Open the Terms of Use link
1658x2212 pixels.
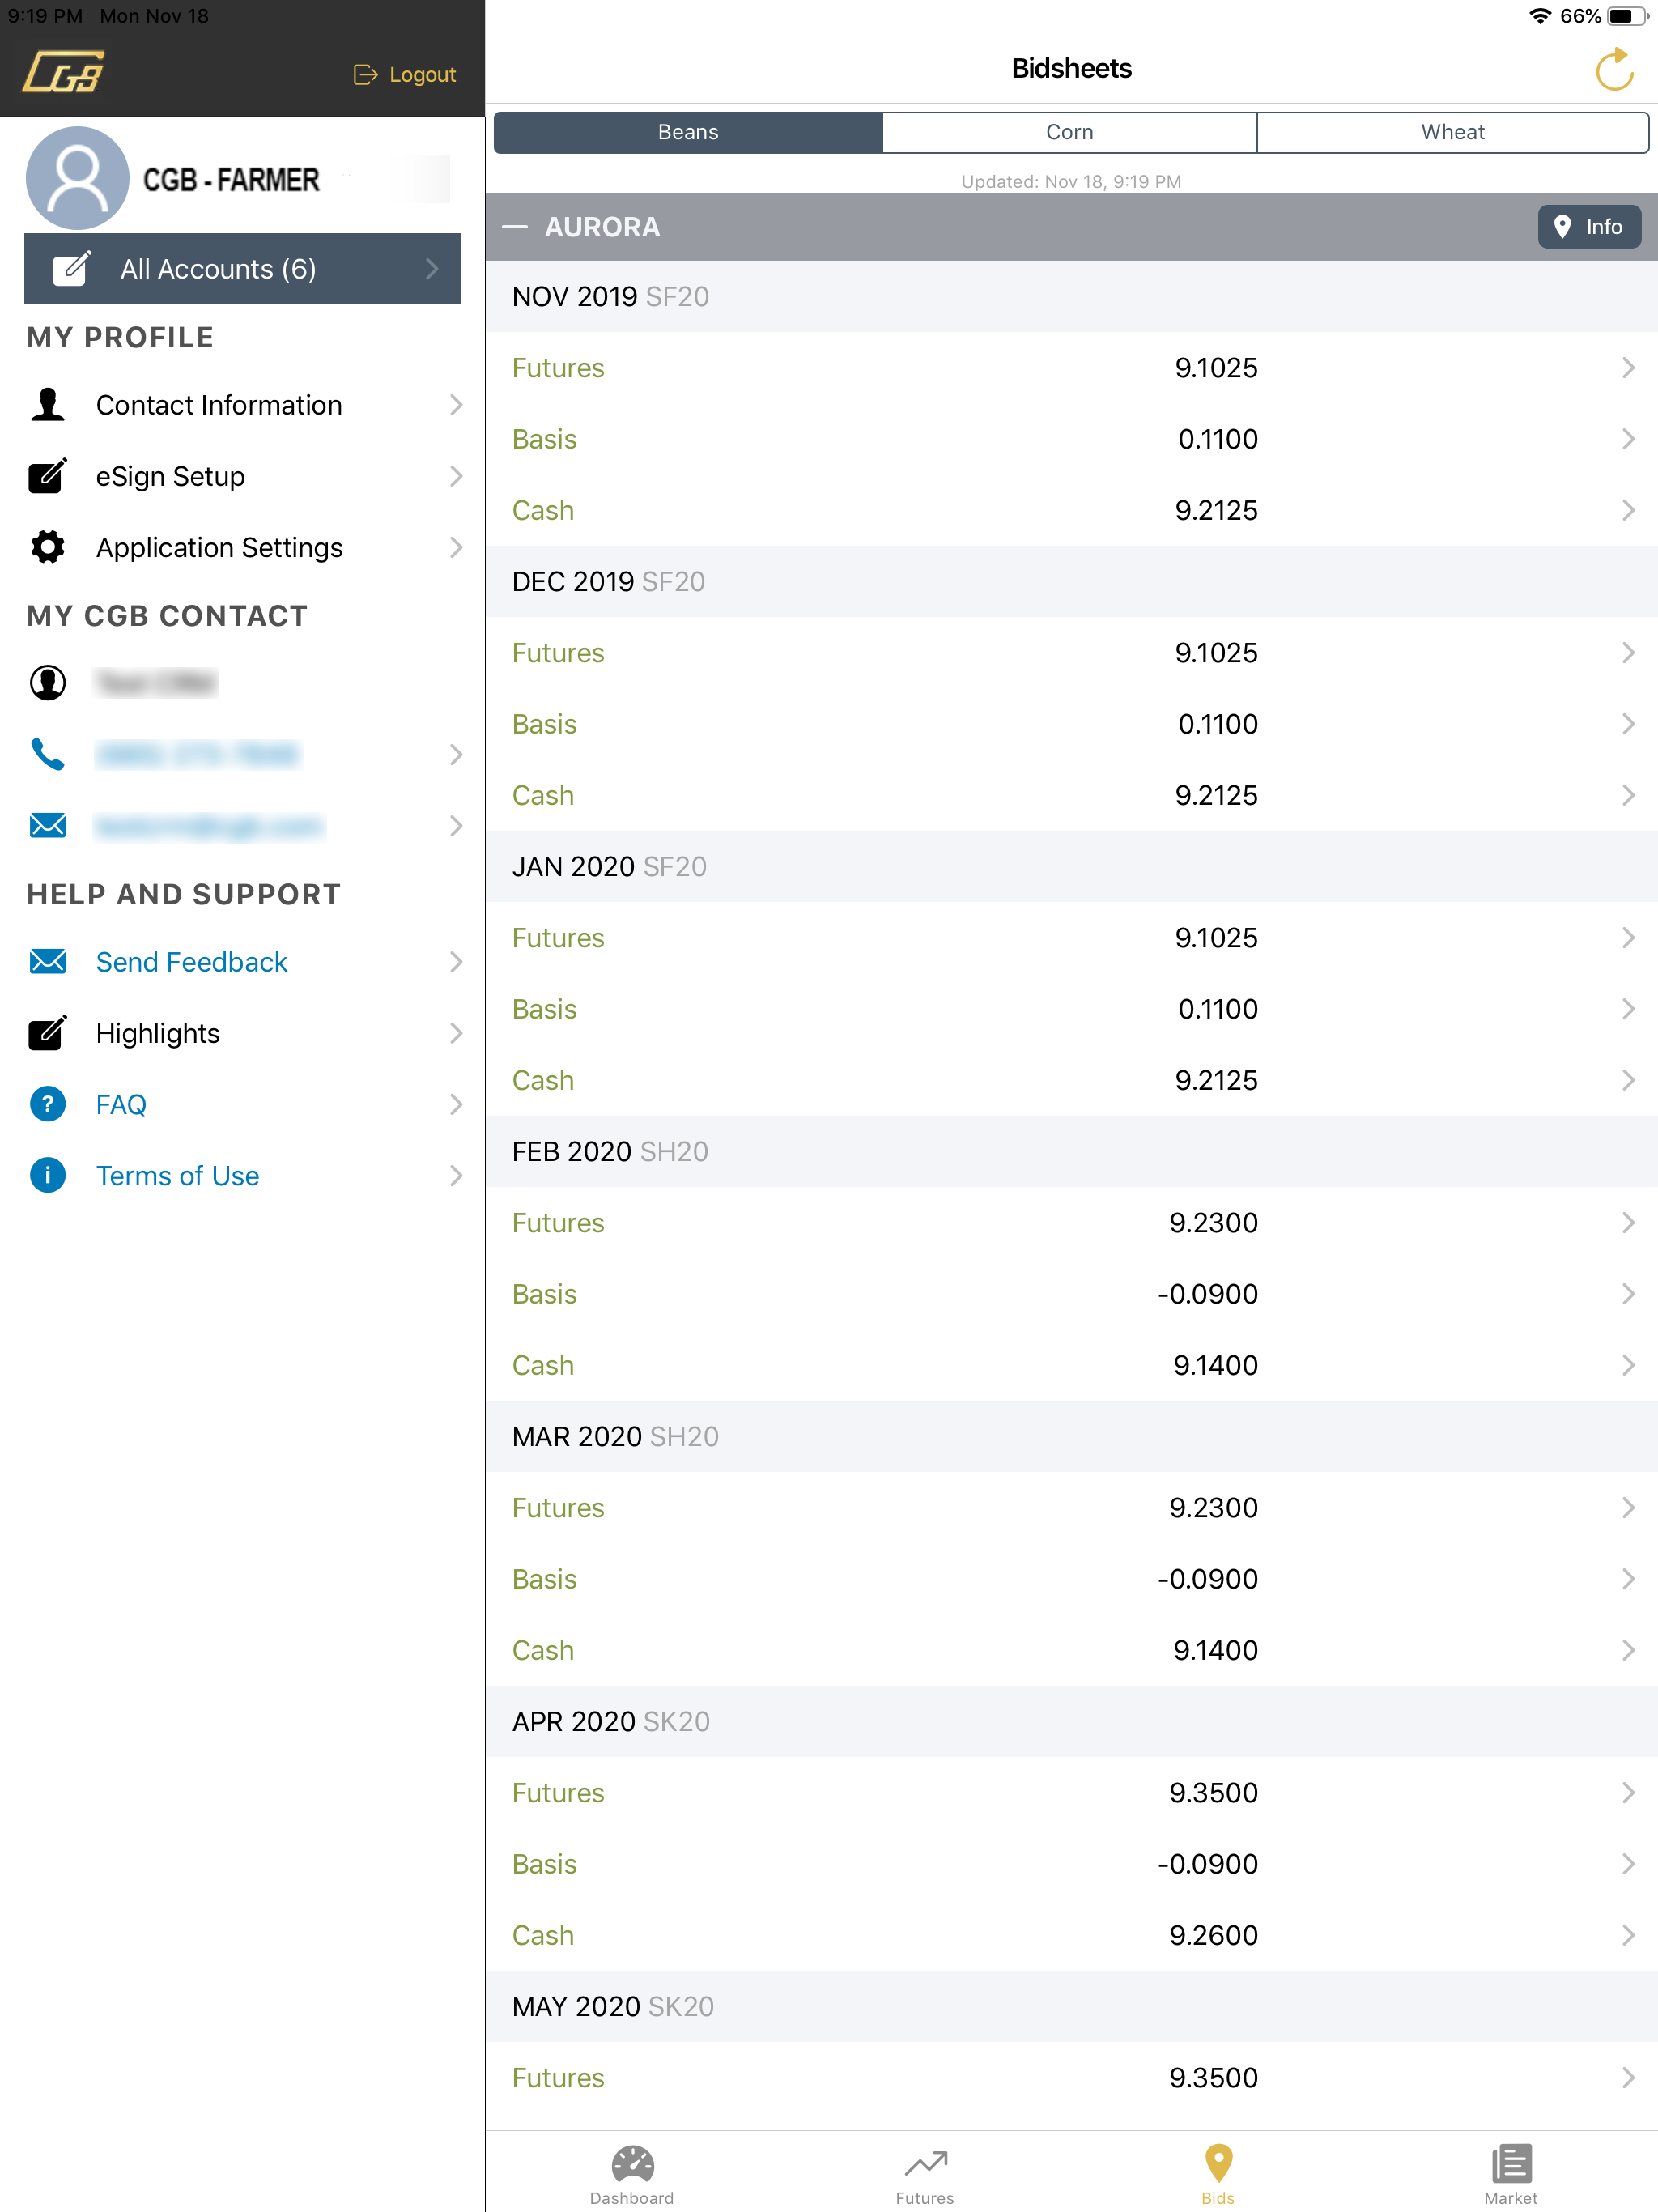click(177, 1175)
